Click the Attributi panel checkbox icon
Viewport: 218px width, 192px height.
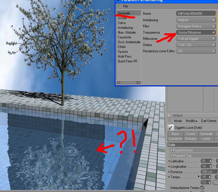tap(169, 115)
